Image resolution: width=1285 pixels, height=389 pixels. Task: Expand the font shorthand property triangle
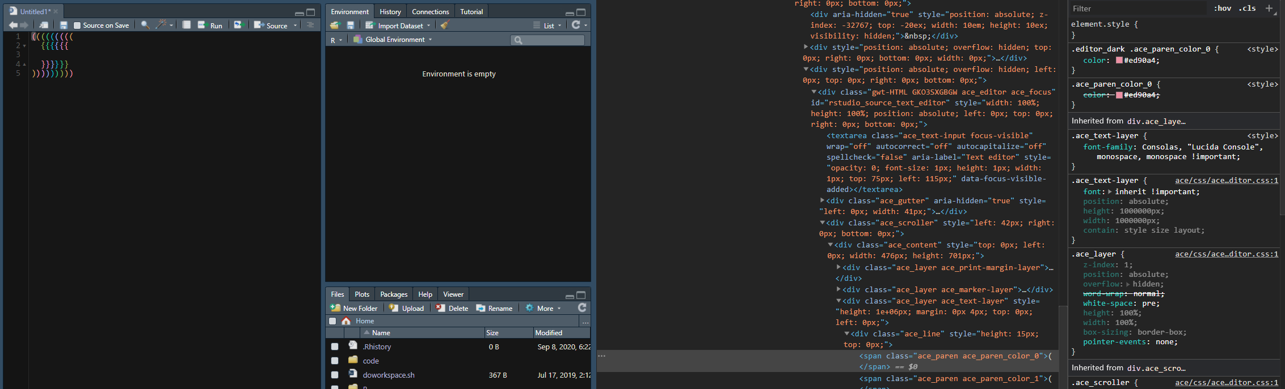coord(1110,191)
